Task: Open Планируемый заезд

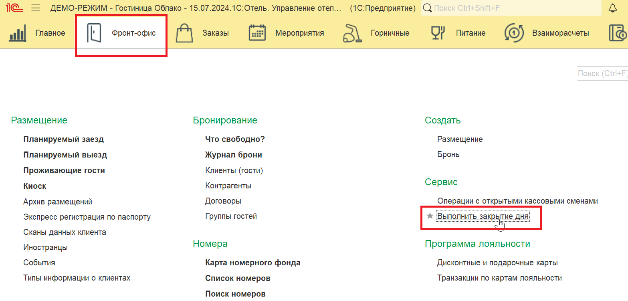Action: 63,139
